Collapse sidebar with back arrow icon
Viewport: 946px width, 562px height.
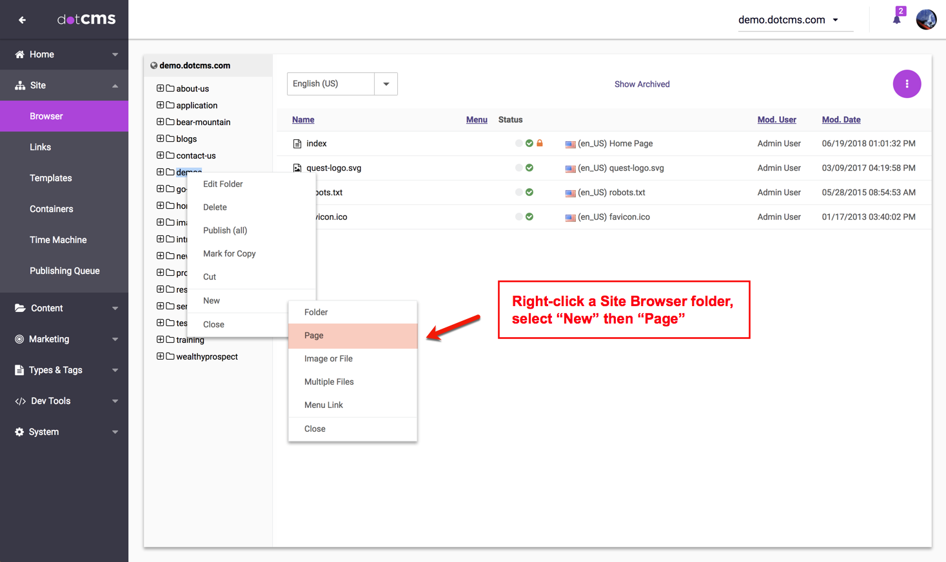(23, 20)
